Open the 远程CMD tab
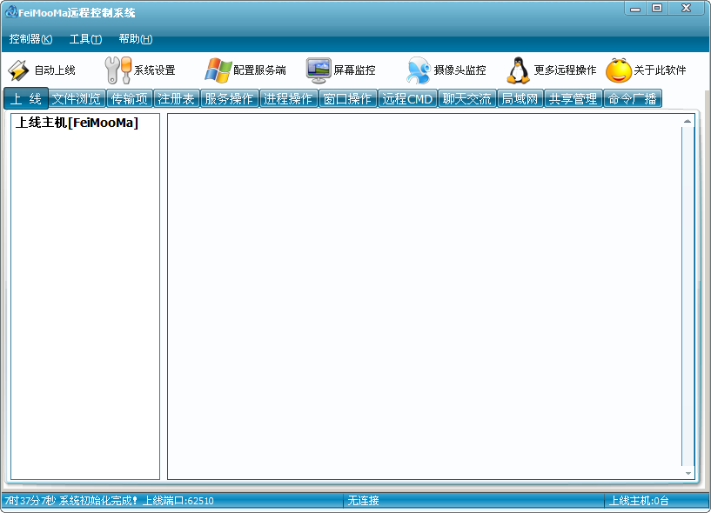The image size is (711, 513). [x=407, y=99]
